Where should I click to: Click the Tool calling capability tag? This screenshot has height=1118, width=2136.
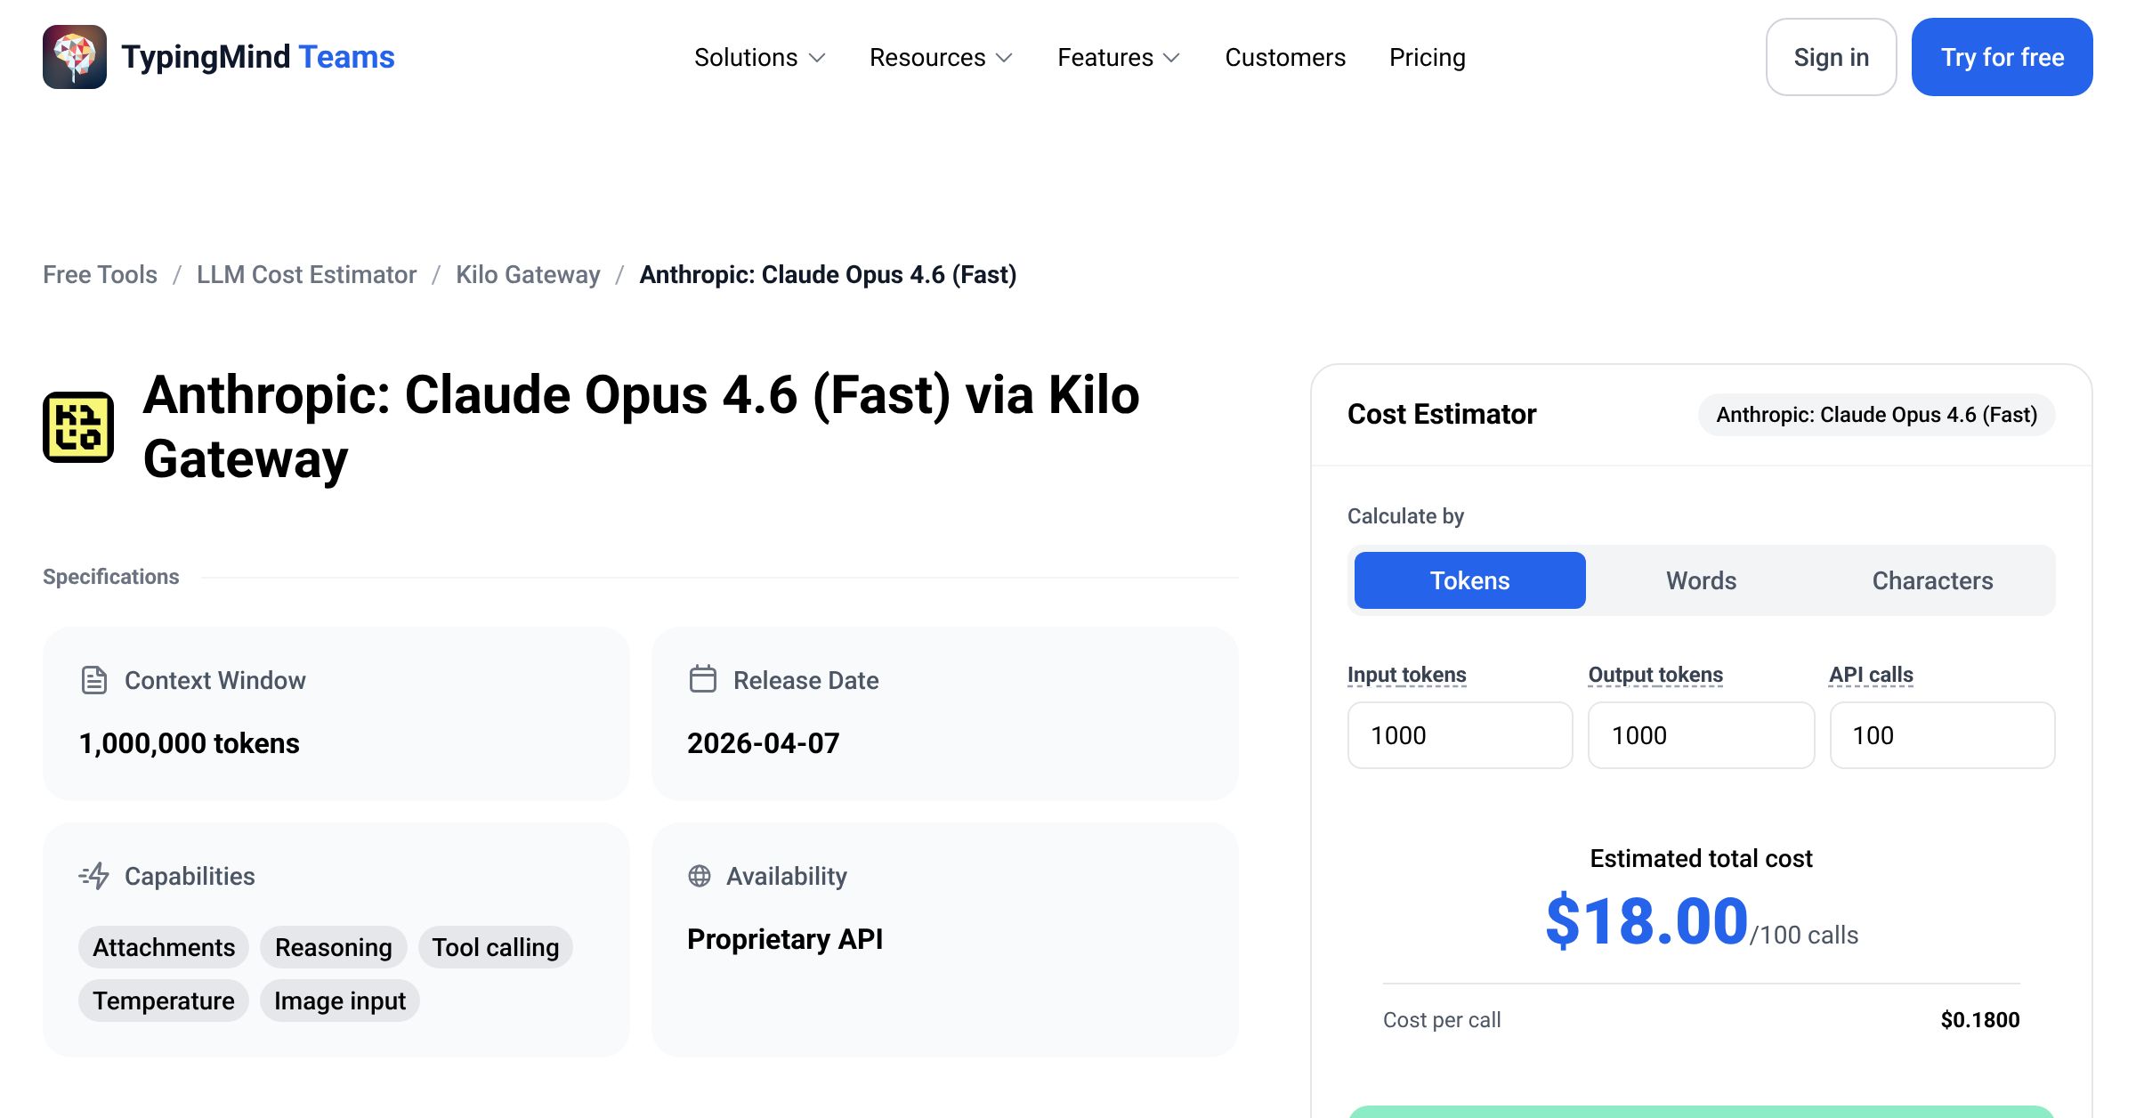pos(496,947)
